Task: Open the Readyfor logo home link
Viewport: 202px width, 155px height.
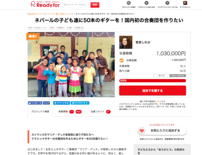Action: (x=45, y=4)
